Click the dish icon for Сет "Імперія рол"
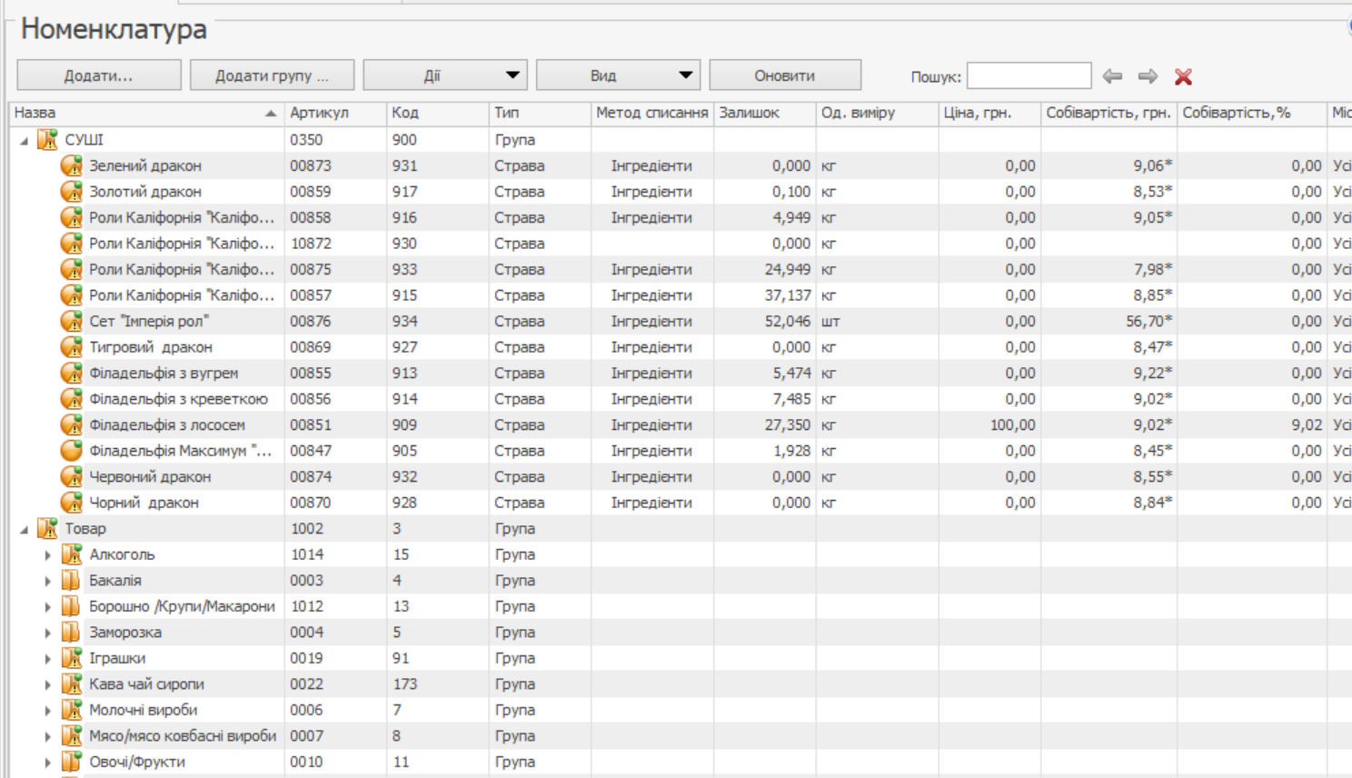 tap(72, 321)
